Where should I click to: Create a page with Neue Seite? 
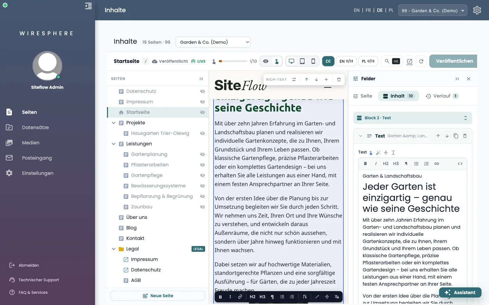coord(158,296)
